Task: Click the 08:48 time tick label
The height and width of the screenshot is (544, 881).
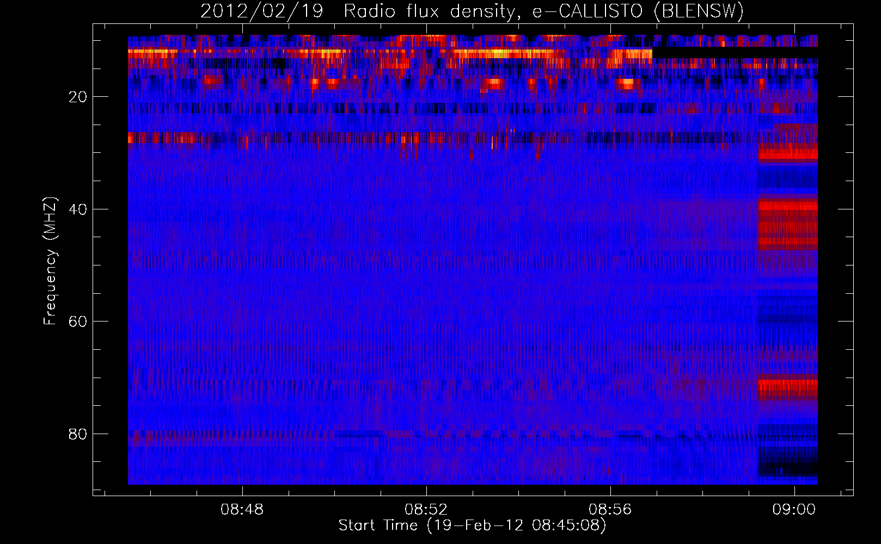Action: pos(242,509)
